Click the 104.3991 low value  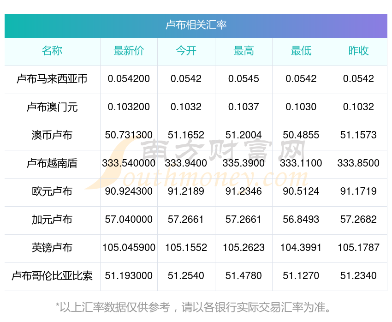click(x=301, y=248)
